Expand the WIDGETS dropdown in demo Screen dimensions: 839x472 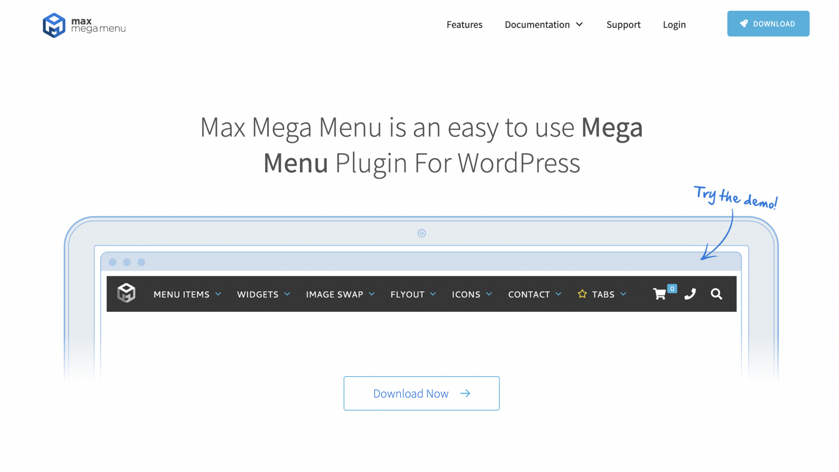[264, 294]
